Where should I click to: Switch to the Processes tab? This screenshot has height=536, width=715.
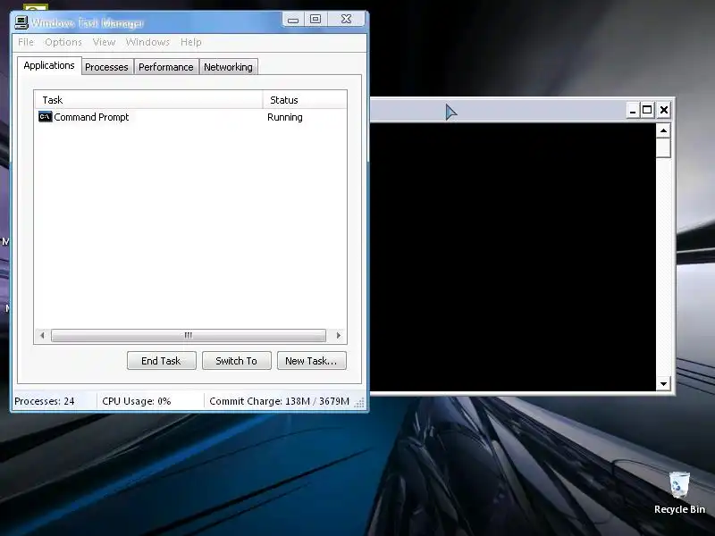(x=106, y=67)
